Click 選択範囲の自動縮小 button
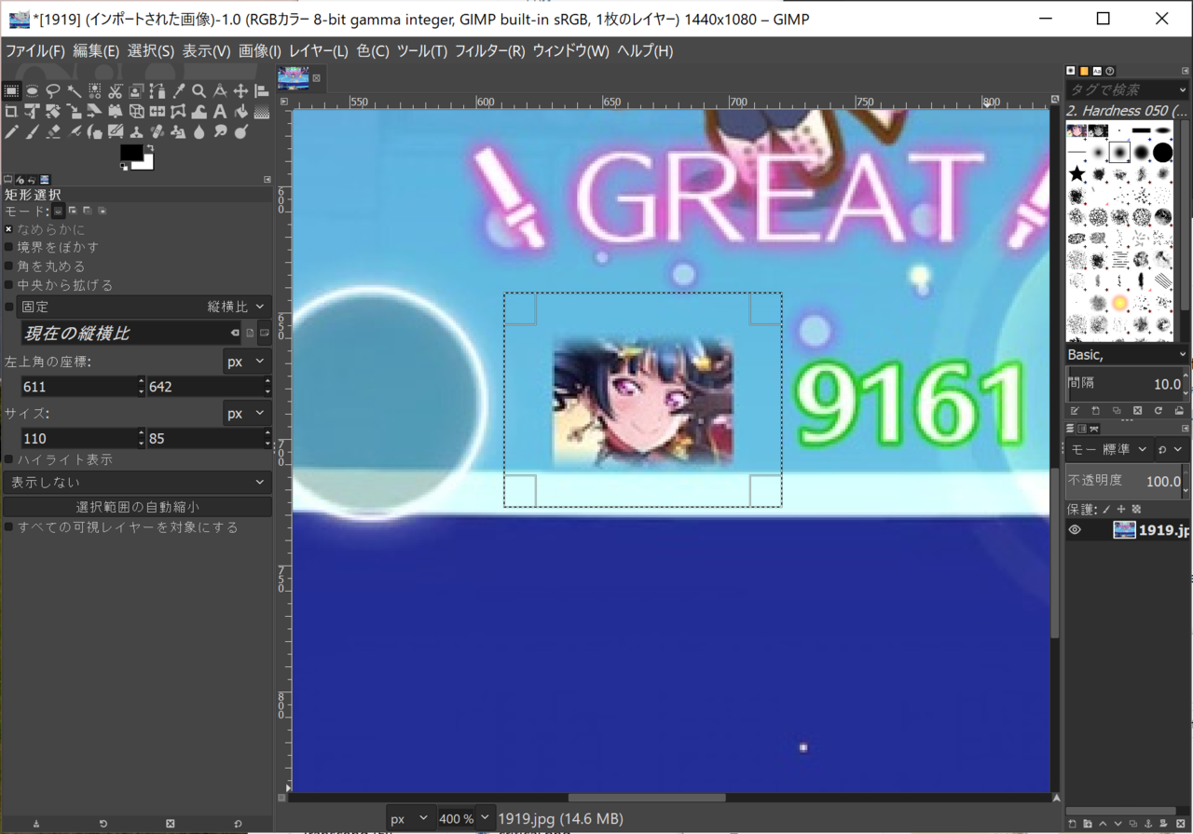 138,507
